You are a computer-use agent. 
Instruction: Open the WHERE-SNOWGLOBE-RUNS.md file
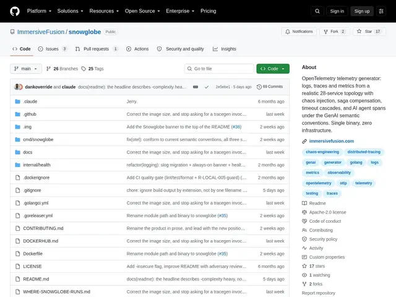coord(56,291)
